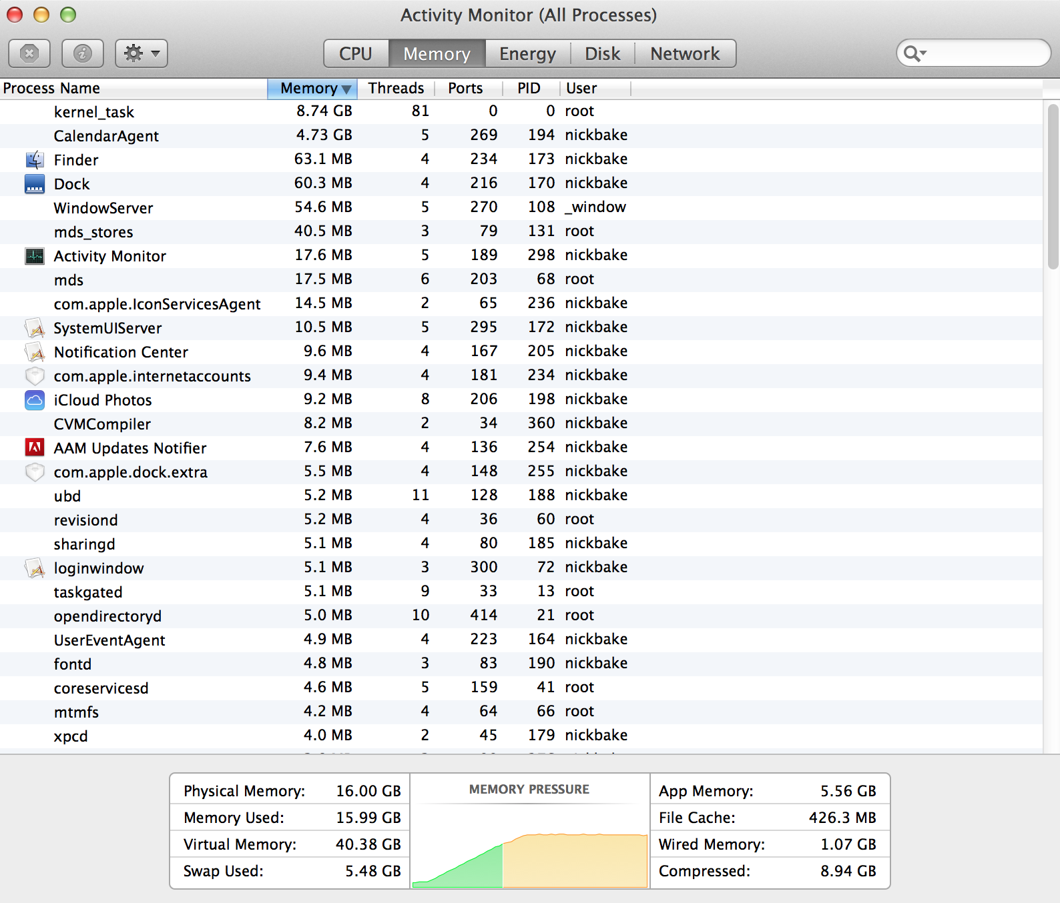The image size is (1060, 903).
Task: Click the Inspect process info icon
Action: tap(83, 53)
